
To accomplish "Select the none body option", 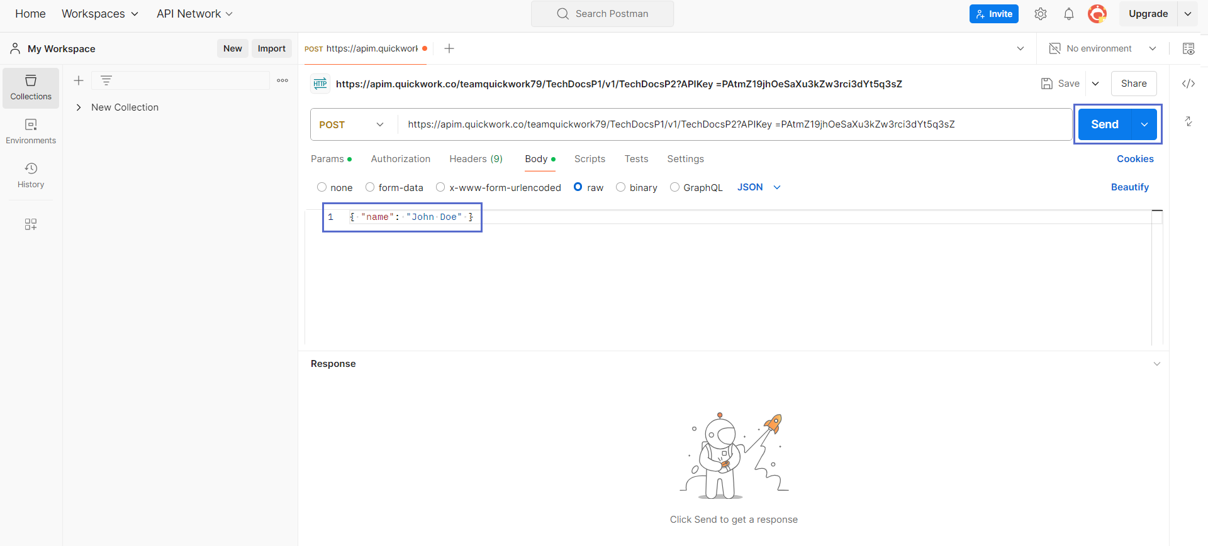I will point(322,187).
